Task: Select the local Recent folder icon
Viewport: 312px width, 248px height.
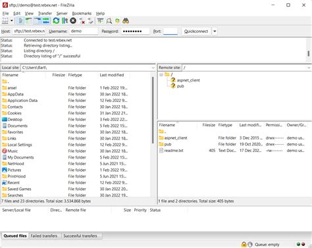Action: point(5,183)
